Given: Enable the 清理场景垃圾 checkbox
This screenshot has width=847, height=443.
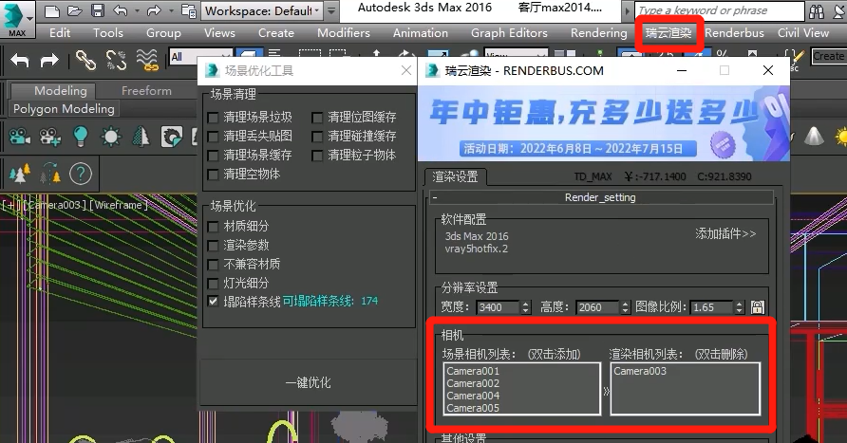Looking at the screenshot, I should tap(214, 117).
